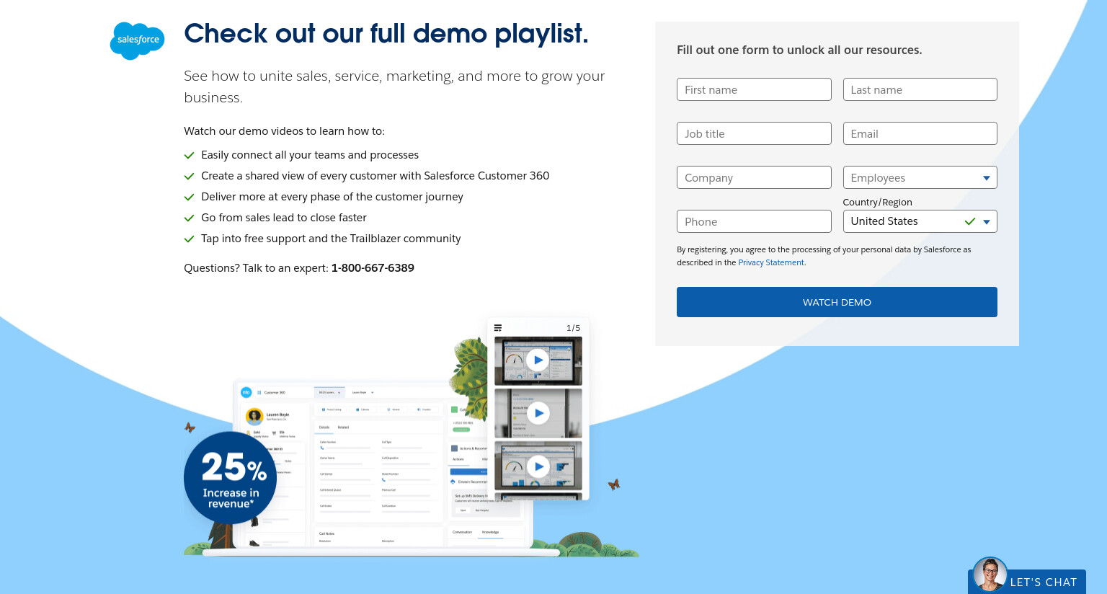Open the Privacy Statement link
Image resolution: width=1107 pixels, height=594 pixels.
(x=770, y=262)
